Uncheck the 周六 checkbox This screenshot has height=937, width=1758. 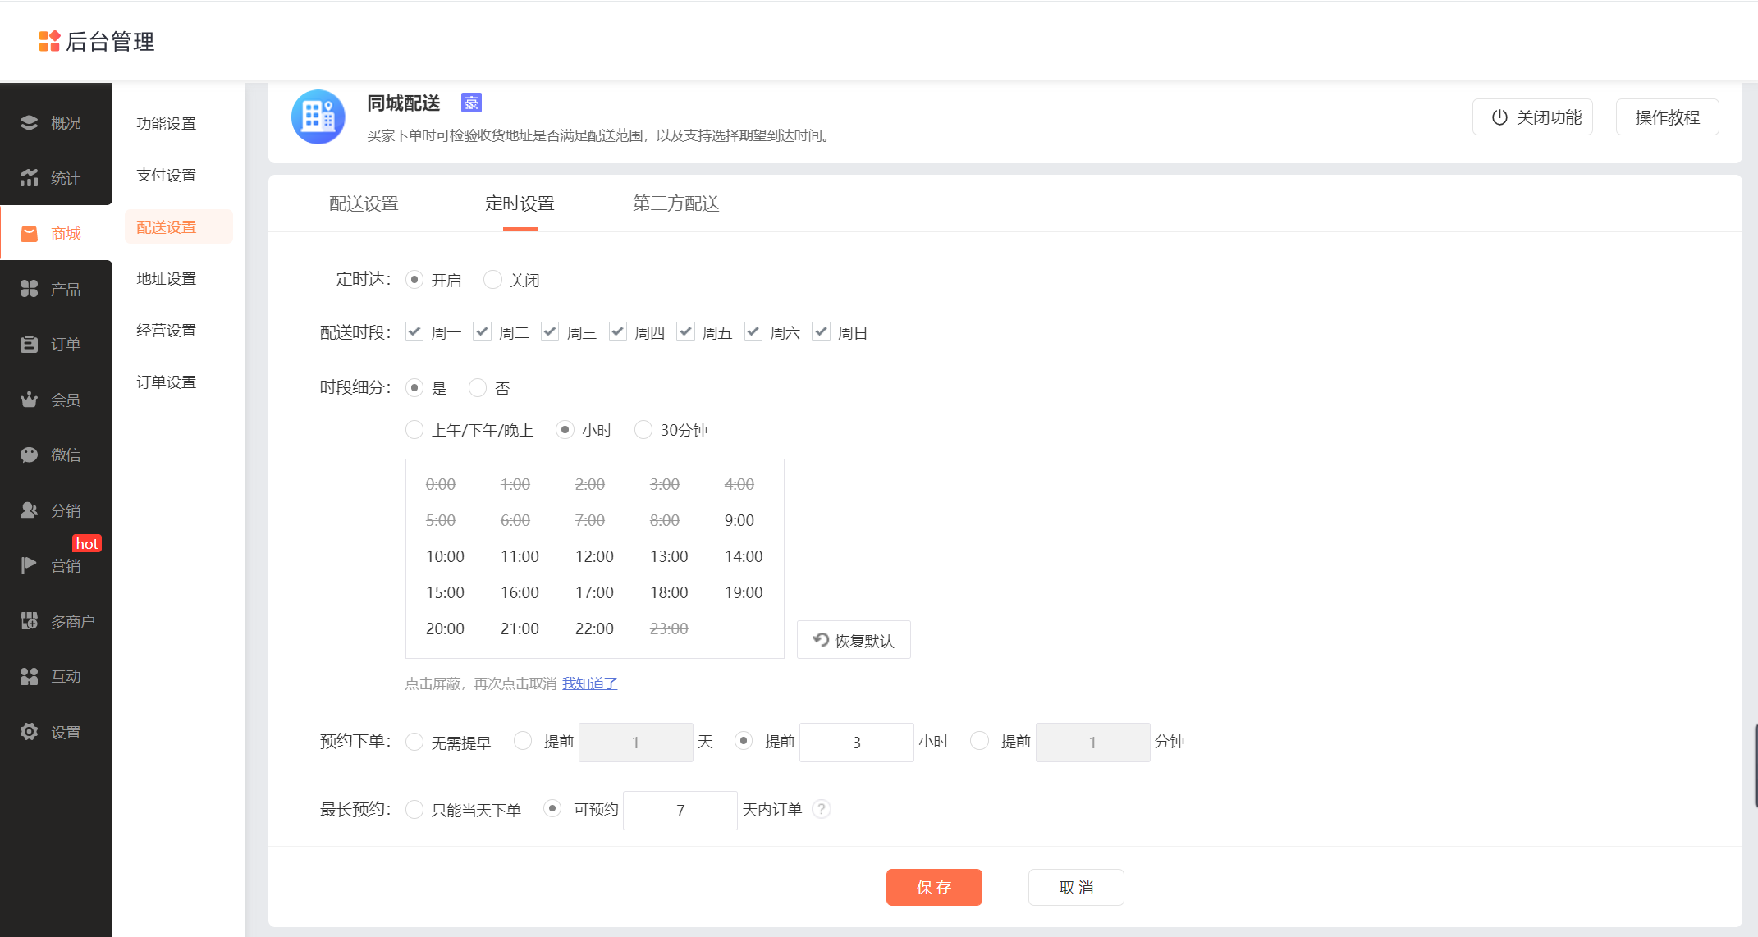click(753, 331)
